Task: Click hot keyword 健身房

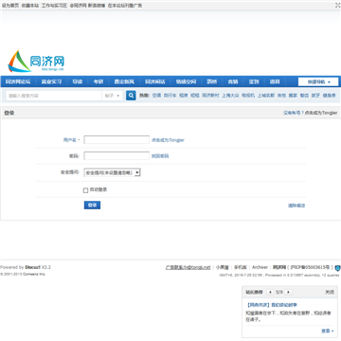Action: pos(329,96)
